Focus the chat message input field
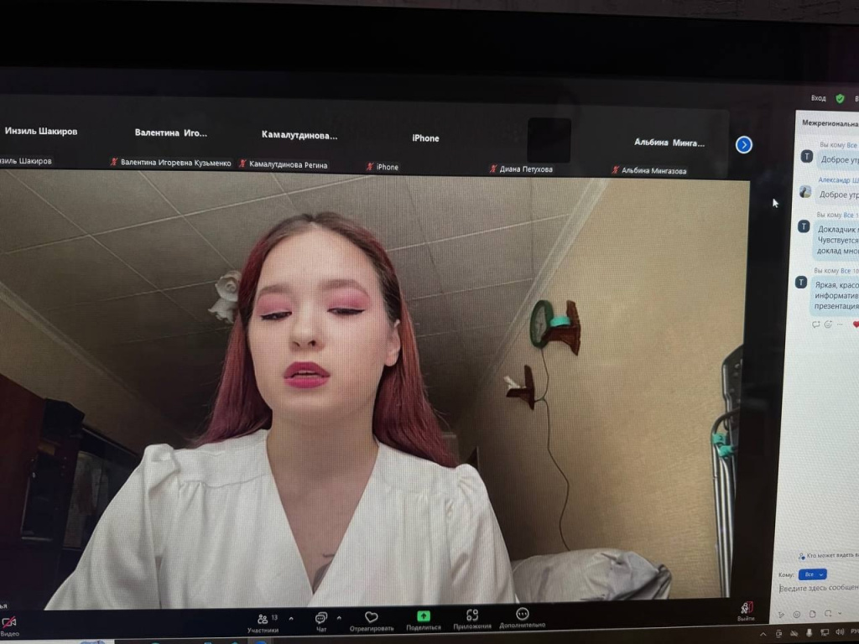859x644 pixels. 819,588
